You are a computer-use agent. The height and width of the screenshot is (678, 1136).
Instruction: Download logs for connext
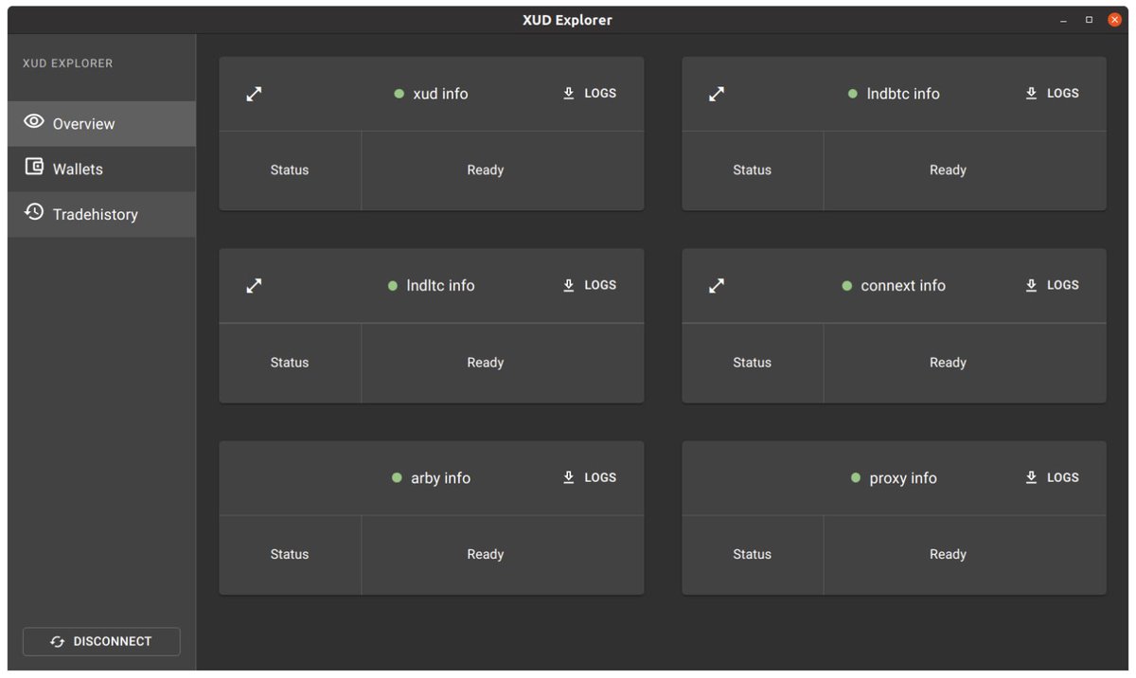pos(1052,285)
